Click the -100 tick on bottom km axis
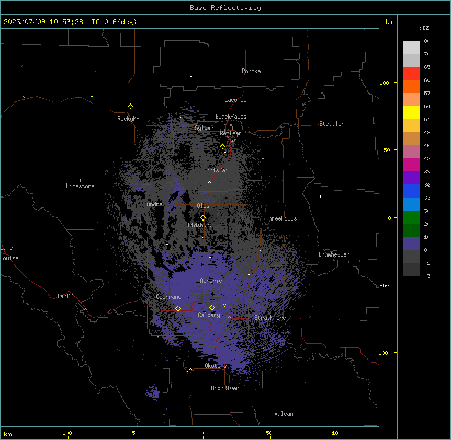 tap(65, 433)
